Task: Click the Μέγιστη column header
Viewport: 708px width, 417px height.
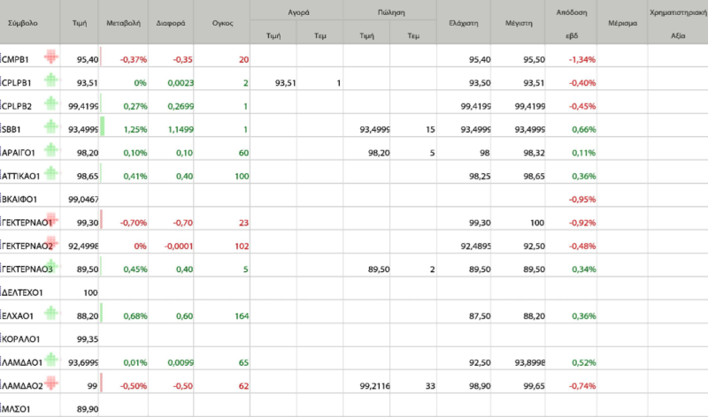Action: click(x=519, y=23)
